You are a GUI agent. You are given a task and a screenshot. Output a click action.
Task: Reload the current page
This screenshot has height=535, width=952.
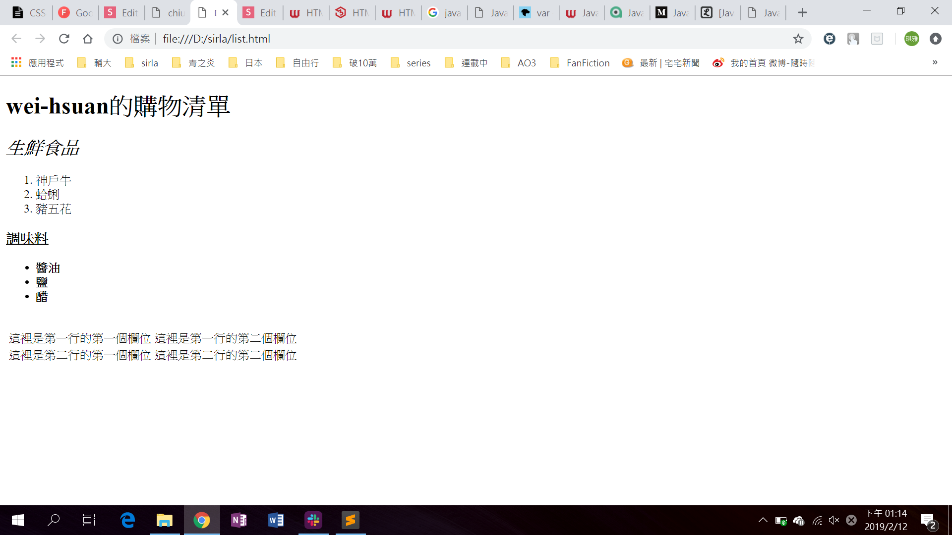click(x=64, y=39)
